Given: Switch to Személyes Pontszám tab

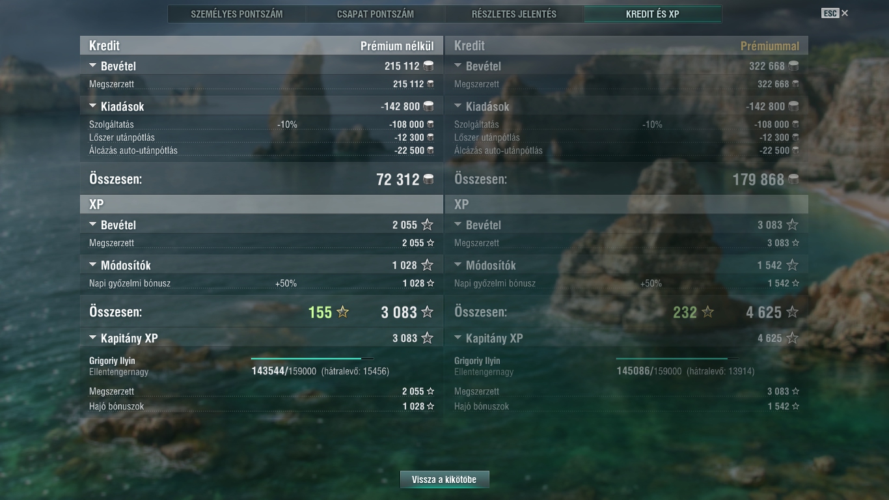Looking at the screenshot, I should point(237,14).
